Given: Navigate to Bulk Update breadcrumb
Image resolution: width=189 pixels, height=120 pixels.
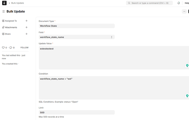Looking at the screenshot, I should [x=18, y=3].
